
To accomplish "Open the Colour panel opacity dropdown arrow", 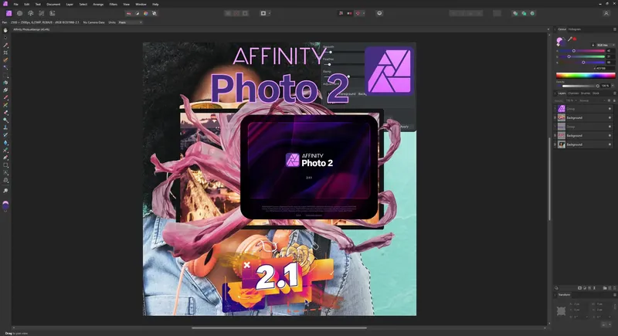I will [613, 86].
